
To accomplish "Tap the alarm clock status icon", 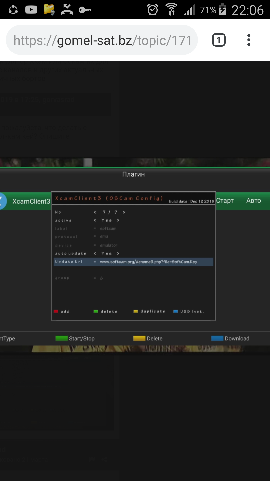I will pyautogui.click(x=153, y=10).
